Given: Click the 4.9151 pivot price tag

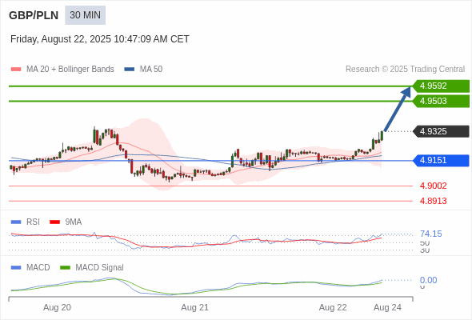Looking at the screenshot, I should click(441, 160).
